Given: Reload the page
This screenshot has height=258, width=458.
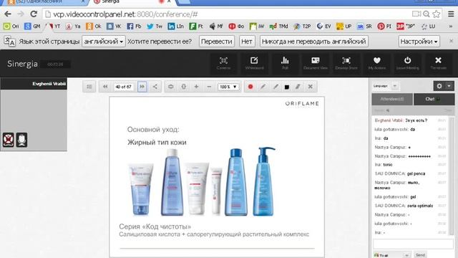Looking at the screenshot, I should coord(34,14).
